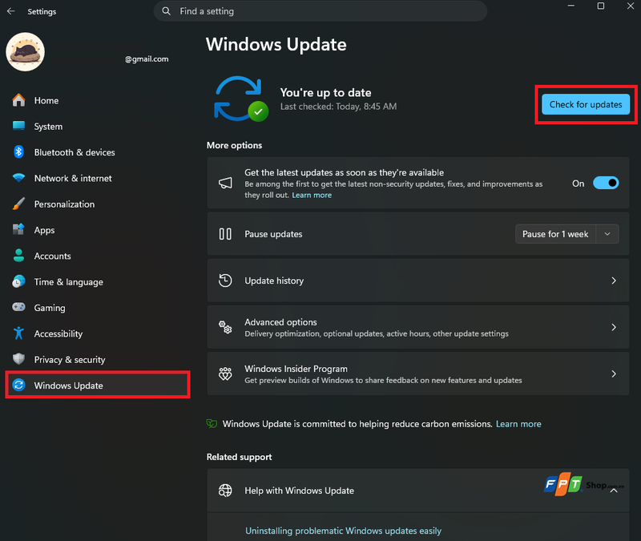Image resolution: width=641 pixels, height=541 pixels.
Task: Click the Home house icon
Action: [x=18, y=100]
